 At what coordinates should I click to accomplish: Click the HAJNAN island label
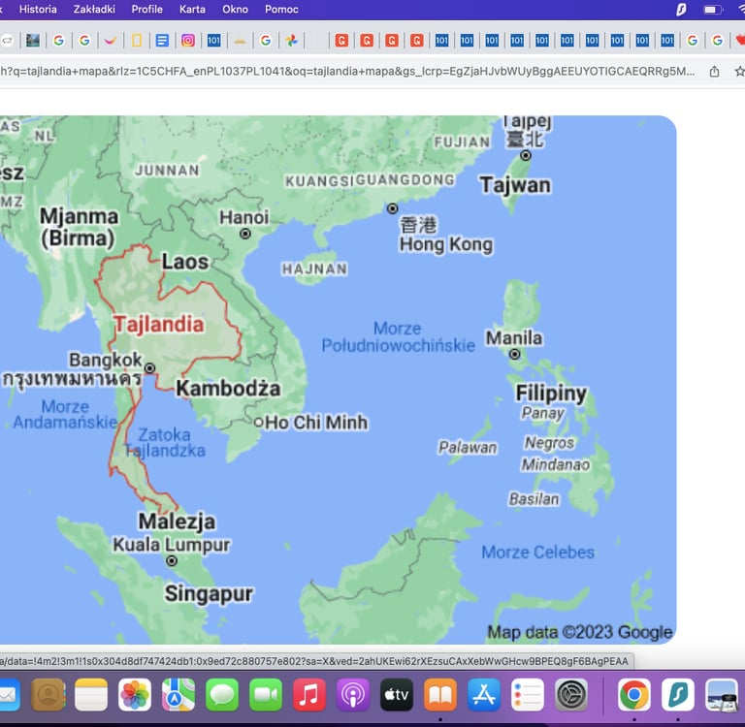[314, 269]
